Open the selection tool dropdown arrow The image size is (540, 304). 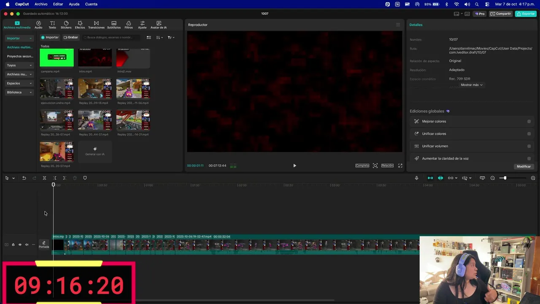[x=13, y=178]
